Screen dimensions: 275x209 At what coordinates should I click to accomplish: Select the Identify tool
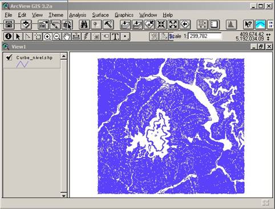tap(9, 36)
